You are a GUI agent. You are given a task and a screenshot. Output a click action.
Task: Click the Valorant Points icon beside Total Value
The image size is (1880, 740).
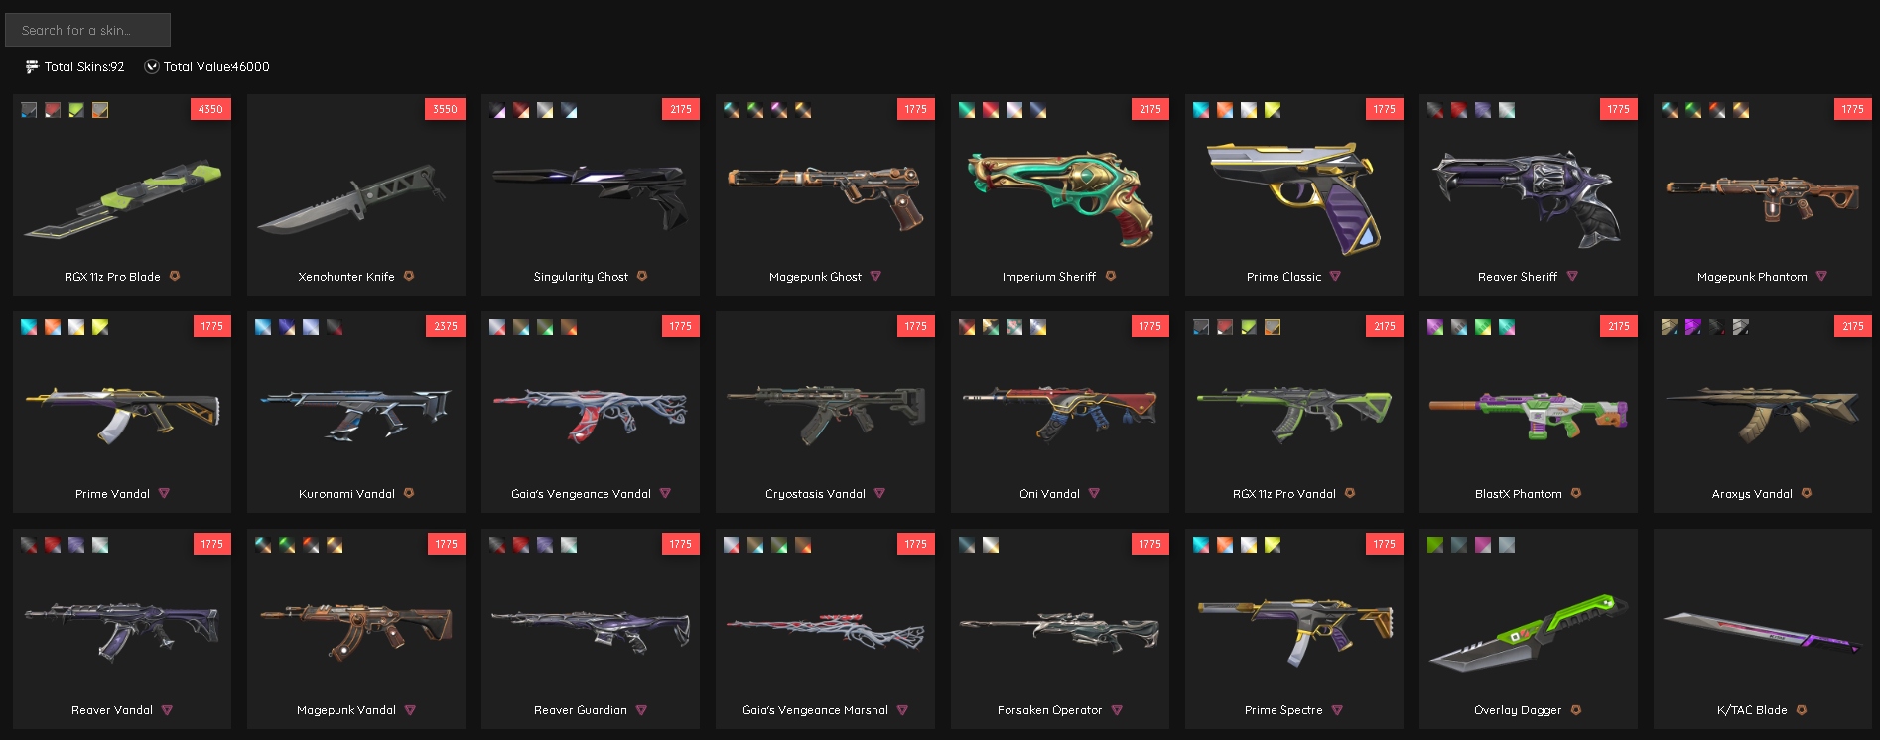[x=152, y=66]
